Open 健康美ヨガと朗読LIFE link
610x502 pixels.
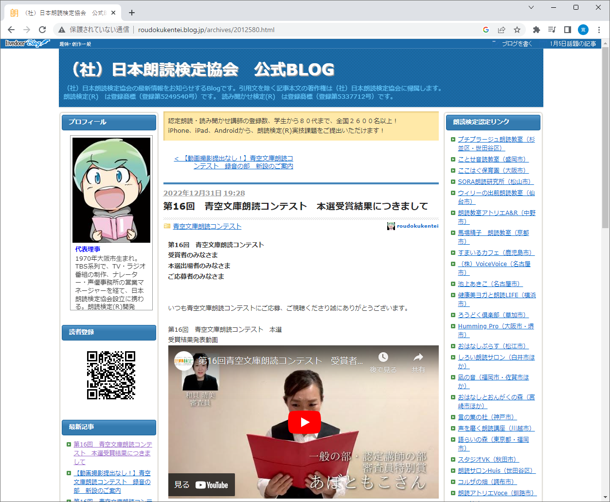497,299
